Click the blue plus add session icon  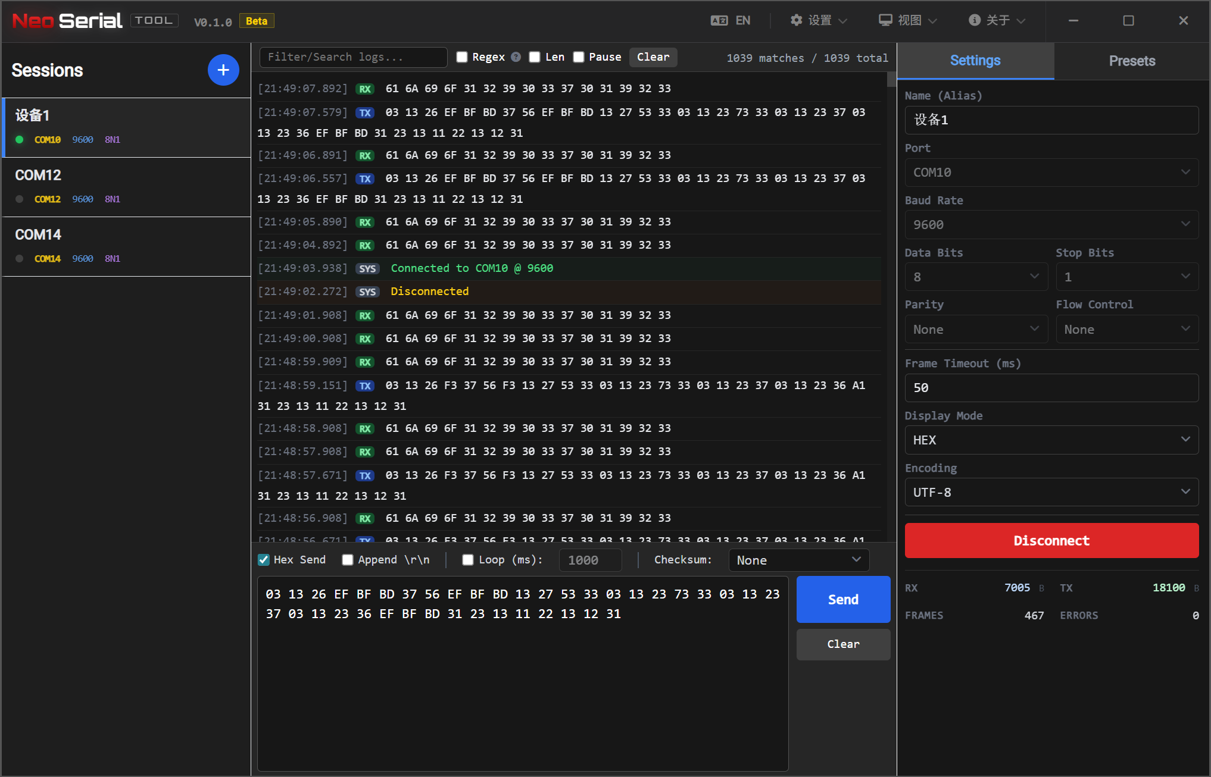[223, 70]
